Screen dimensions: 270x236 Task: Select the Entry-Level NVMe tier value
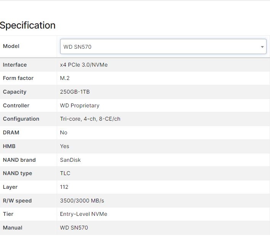tap(84, 214)
